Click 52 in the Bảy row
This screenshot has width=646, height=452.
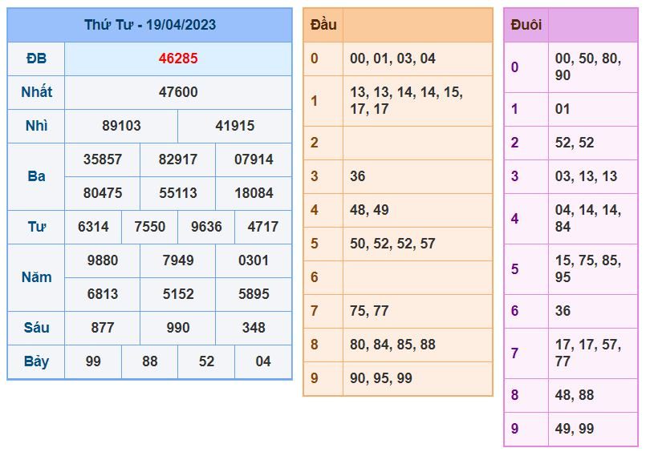[x=206, y=361]
